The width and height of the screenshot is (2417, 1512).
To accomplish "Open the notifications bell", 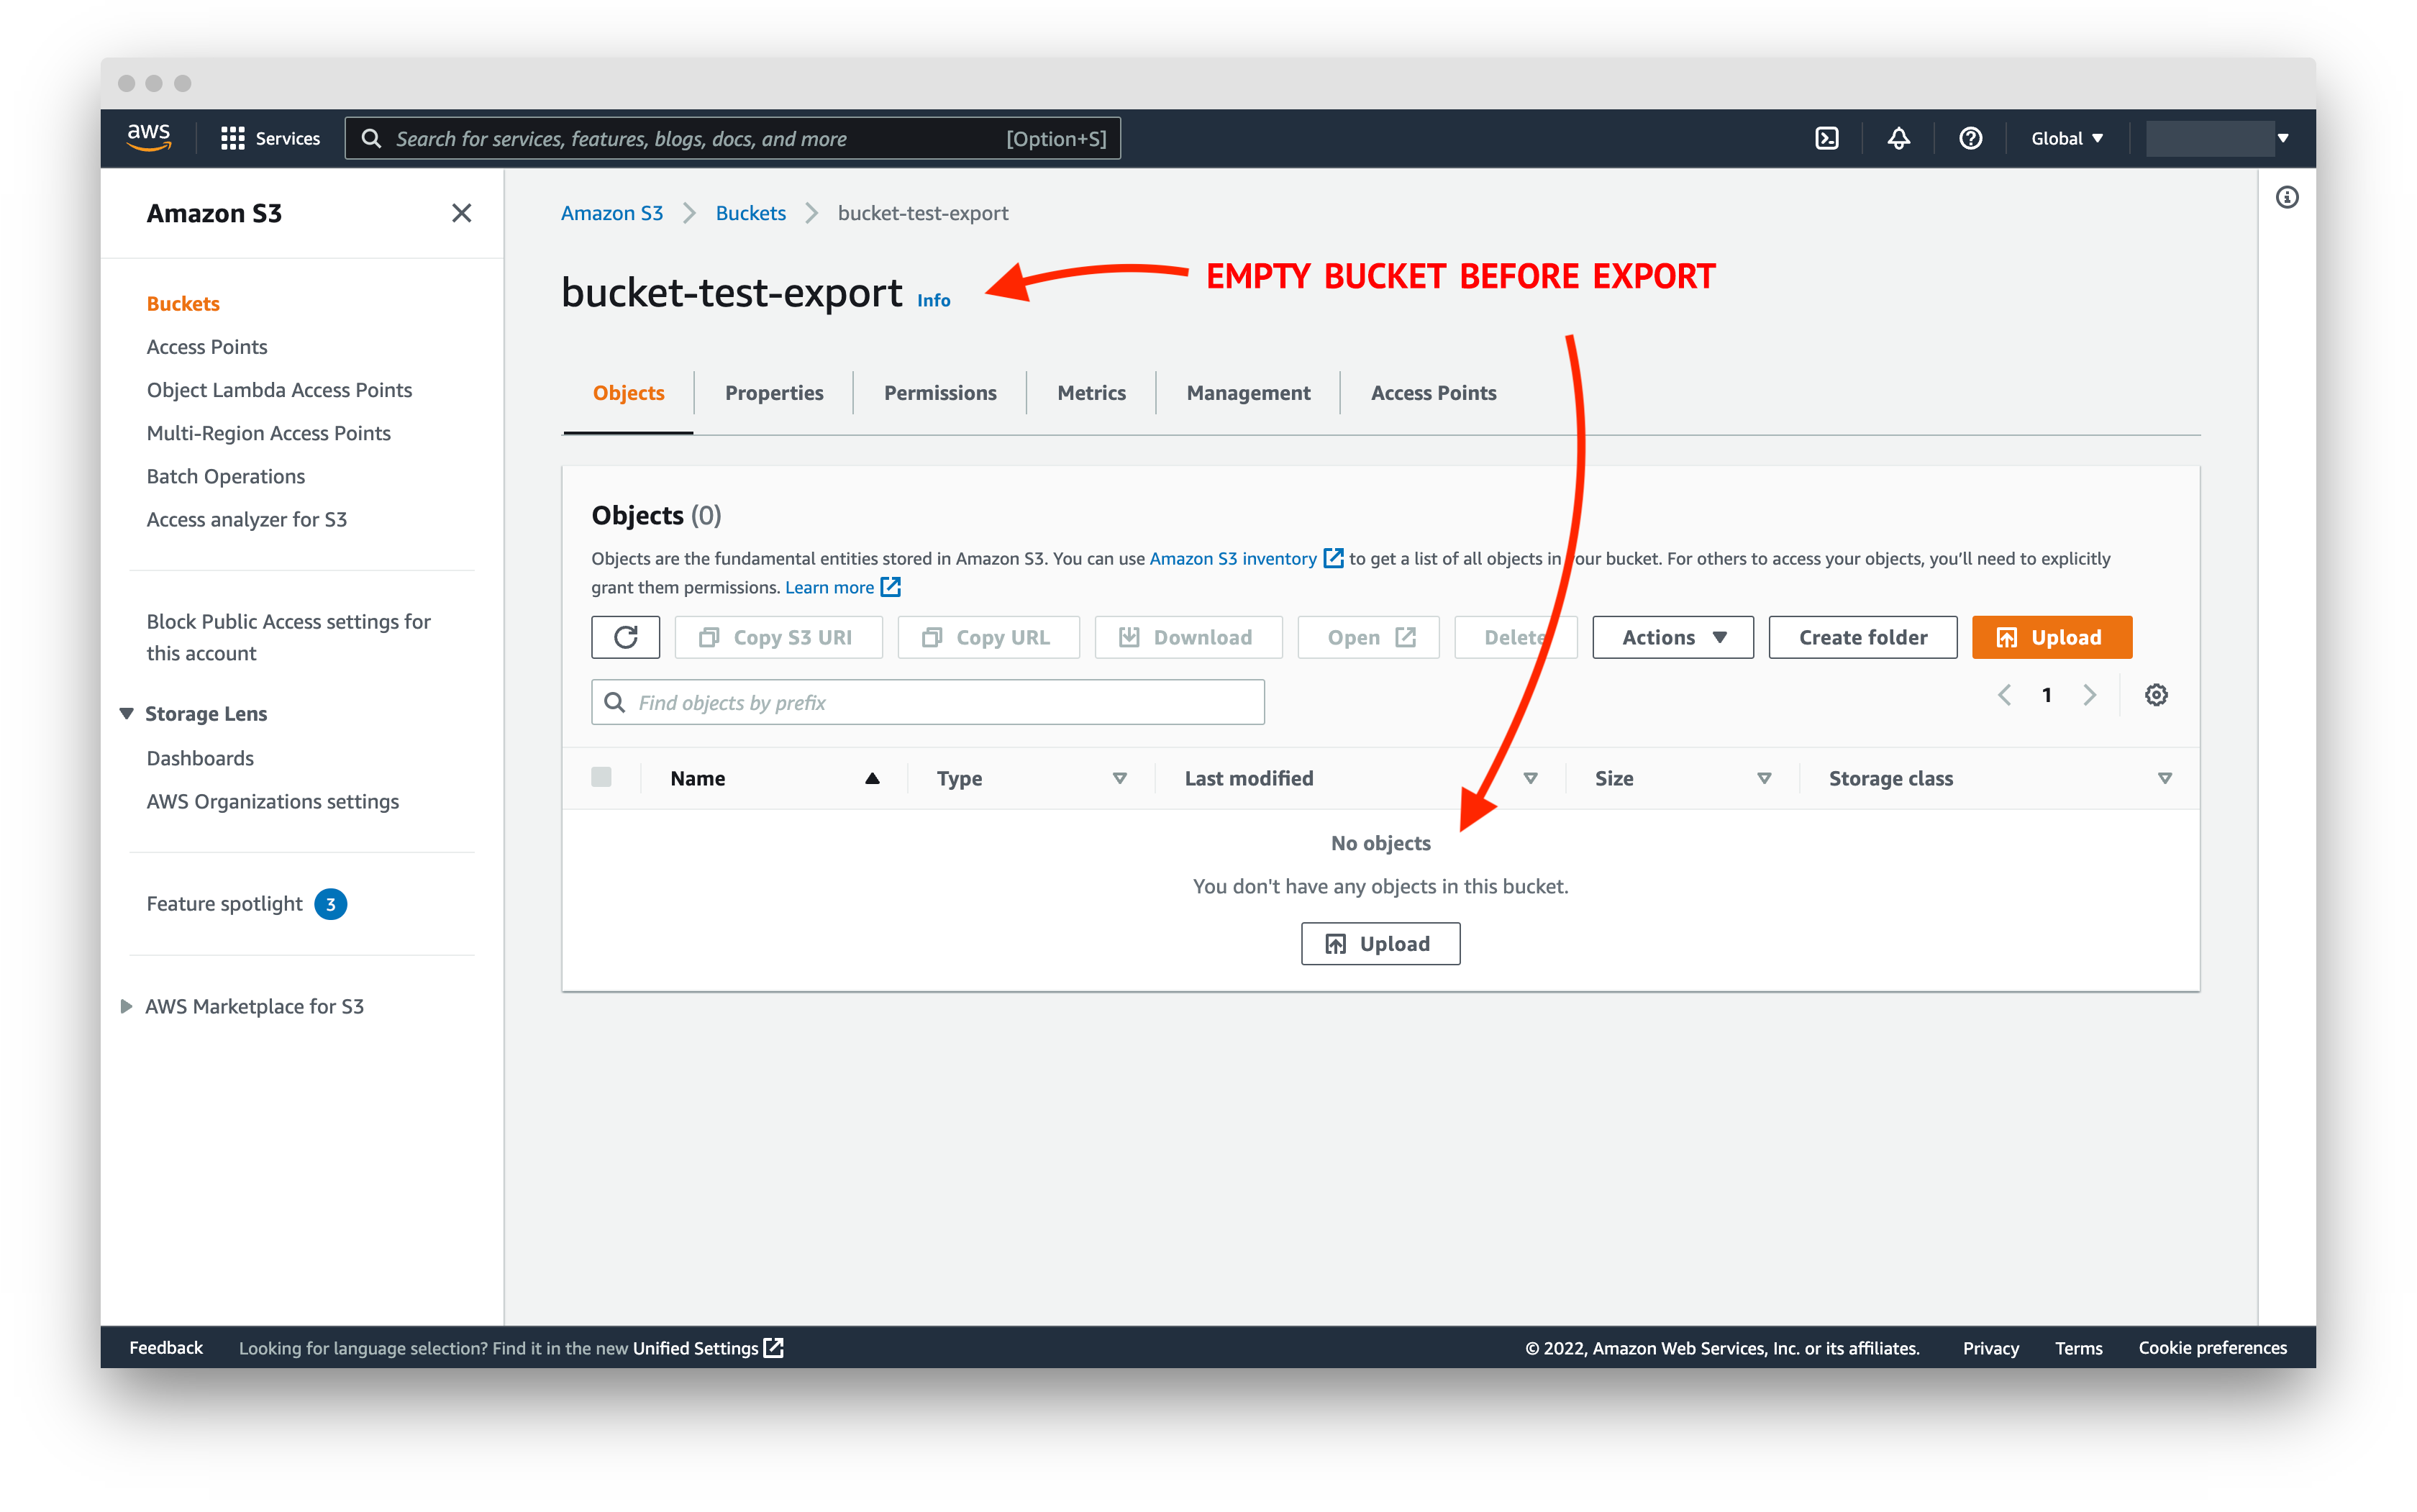I will 1898,138.
